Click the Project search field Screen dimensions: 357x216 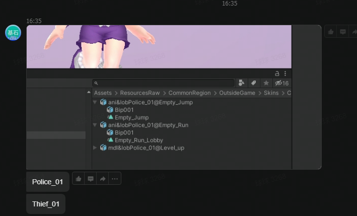pyautogui.click(x=163, y=83)
